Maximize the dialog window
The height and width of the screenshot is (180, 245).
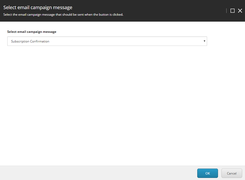tap(232, 10)
